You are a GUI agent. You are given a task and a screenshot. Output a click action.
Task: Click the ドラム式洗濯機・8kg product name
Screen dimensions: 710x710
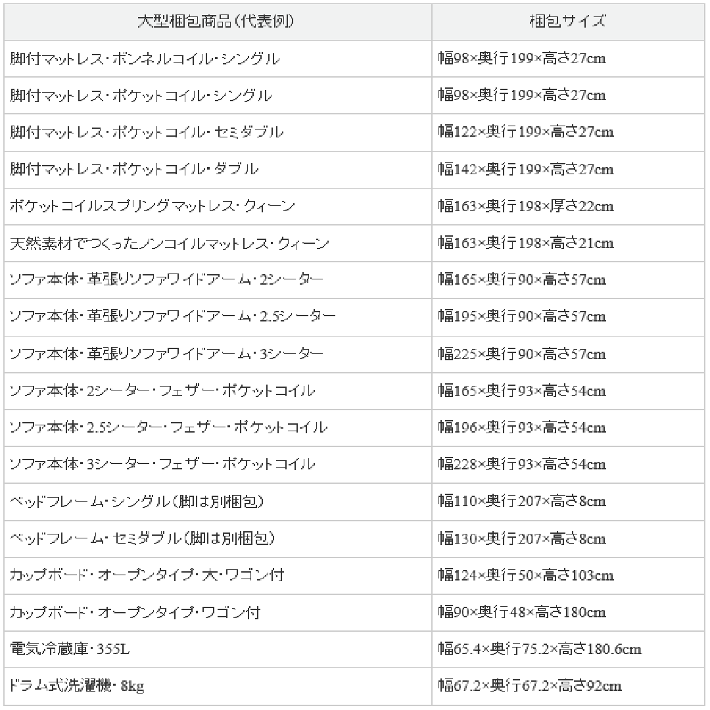tap(77, 686)
